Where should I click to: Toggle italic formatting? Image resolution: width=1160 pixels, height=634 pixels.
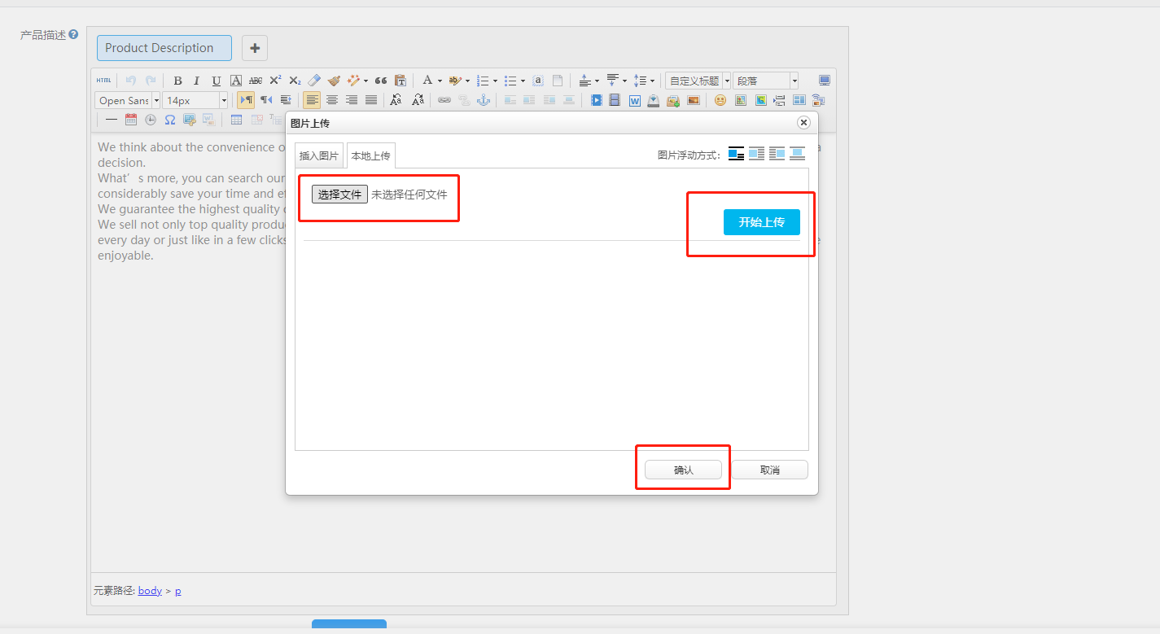pyautogui.click(x=196, y=81)
